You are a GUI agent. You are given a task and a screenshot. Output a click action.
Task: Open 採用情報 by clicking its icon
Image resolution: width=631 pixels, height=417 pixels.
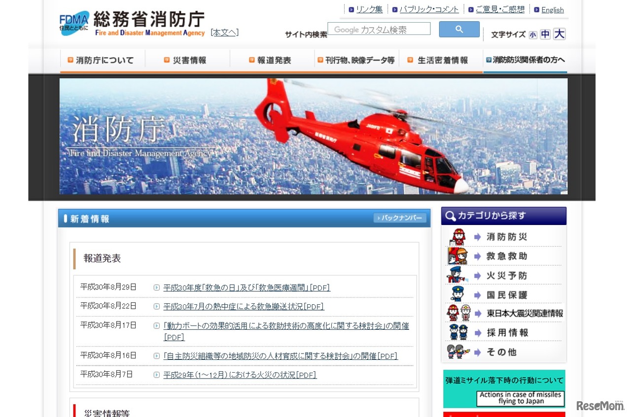(x=458, y=332)
